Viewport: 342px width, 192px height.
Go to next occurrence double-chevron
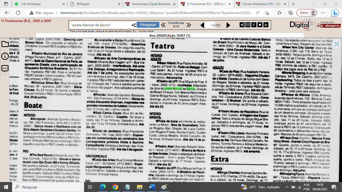pyautogui.click(x=189, y=25)
